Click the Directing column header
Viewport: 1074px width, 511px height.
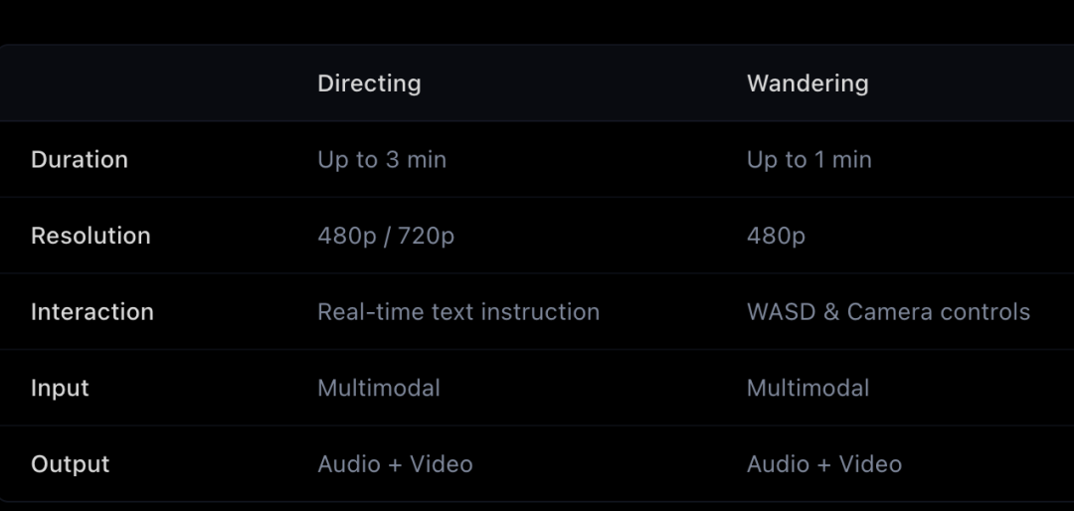[x=369, y=84]
